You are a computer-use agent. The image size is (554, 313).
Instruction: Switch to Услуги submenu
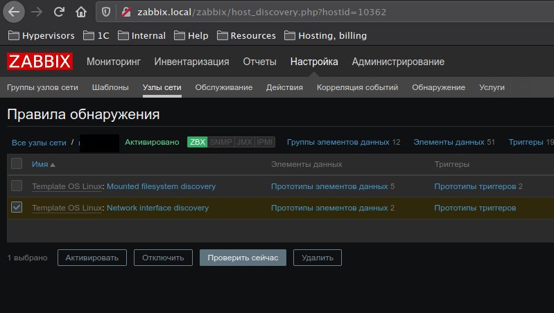492,87
